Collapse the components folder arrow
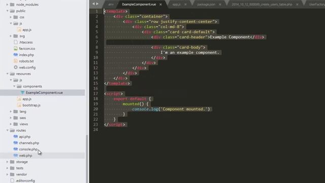The image size is (325, 183). point(14,86)
